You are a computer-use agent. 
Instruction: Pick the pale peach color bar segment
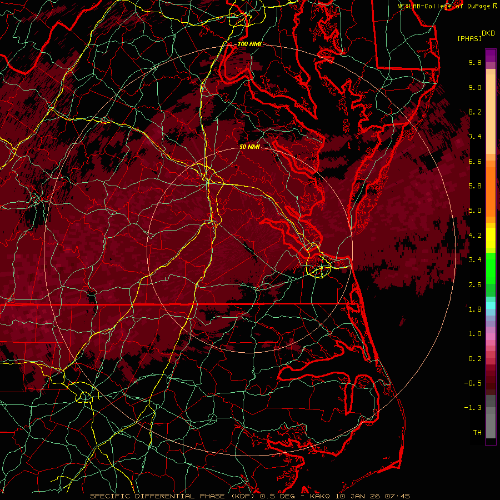tap(491, 114)
